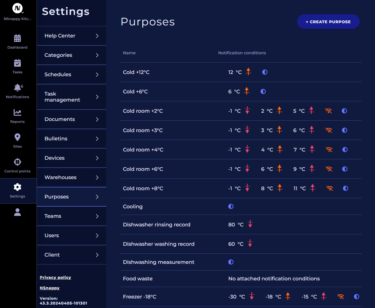The width and height of the screenshot is (375, 308).
Task: Open the Reports chart icon
Action: tap(17, 113)
